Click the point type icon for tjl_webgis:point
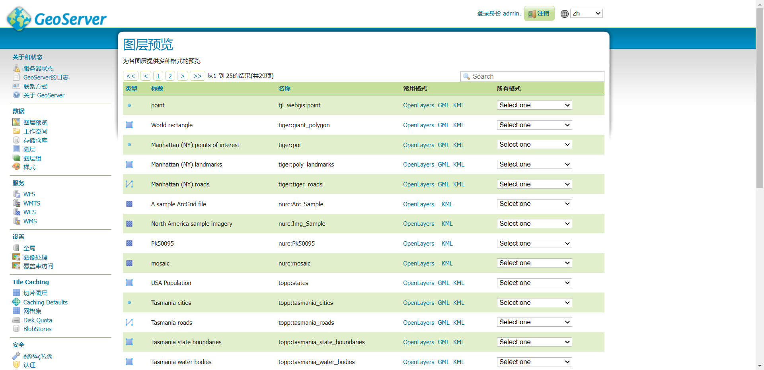764x370 pixels. (129, 105)
